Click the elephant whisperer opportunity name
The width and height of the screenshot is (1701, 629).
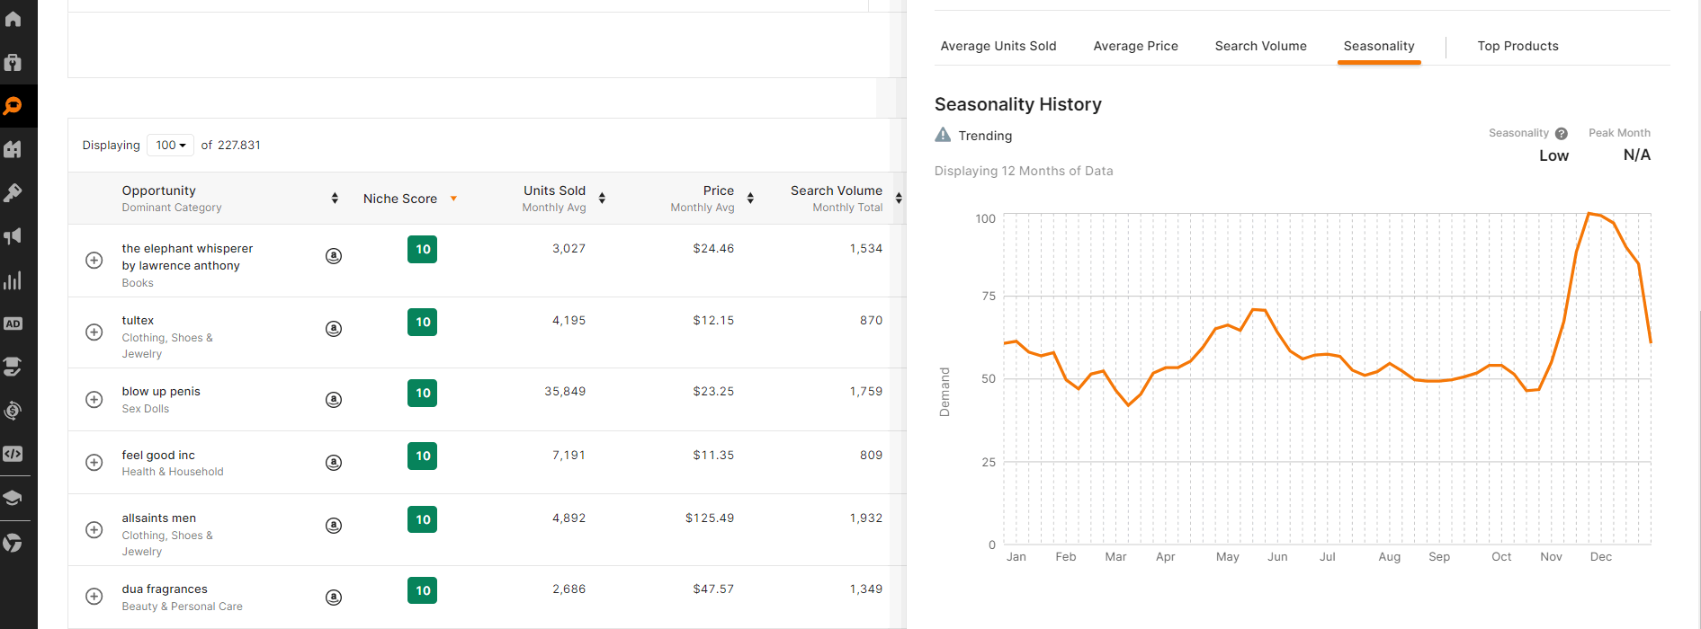[x=187, y=257]
